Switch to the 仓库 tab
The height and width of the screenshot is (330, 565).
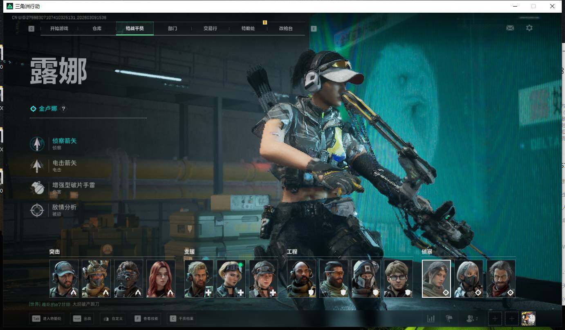click(97, 29)
